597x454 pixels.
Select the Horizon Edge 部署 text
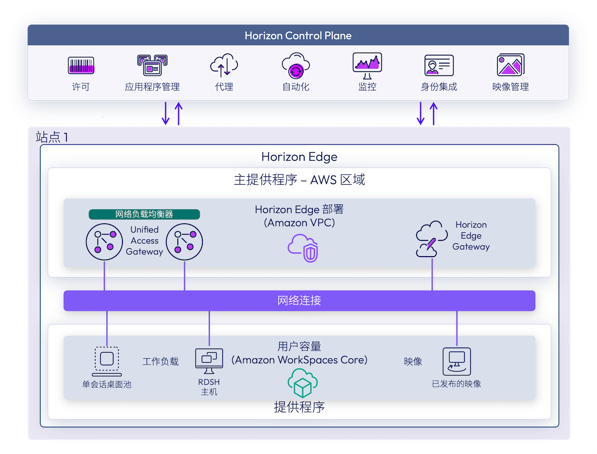299,209
